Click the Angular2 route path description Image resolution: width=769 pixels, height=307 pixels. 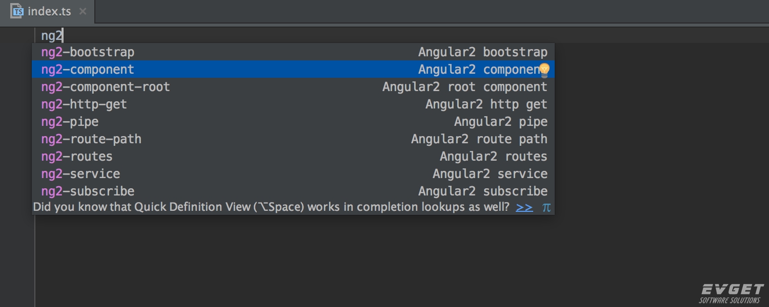[479, 139]
